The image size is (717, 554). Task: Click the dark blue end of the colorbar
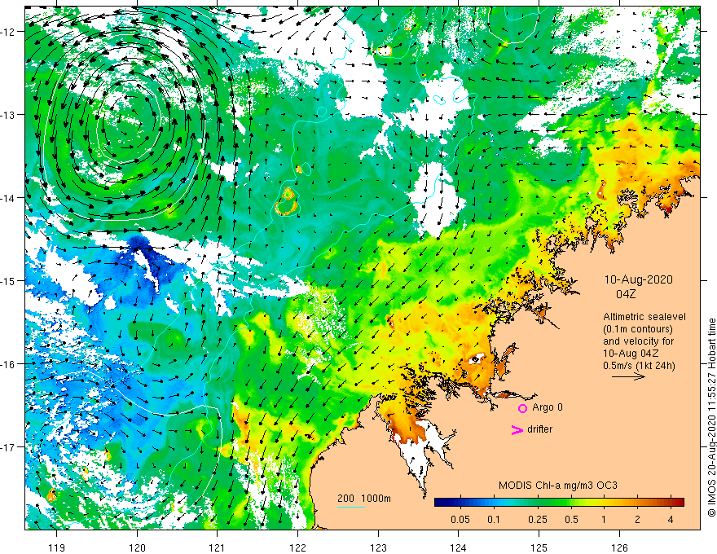441,503
